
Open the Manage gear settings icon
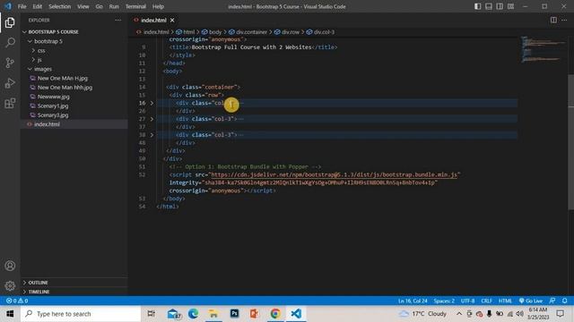point(10,285)
